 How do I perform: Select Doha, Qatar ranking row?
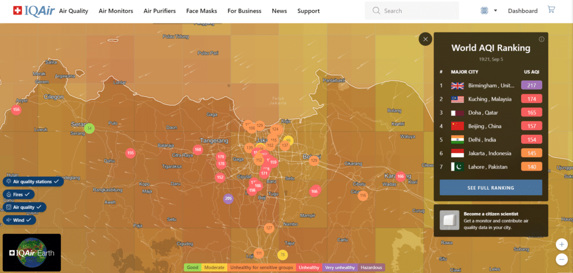point(491,112)
